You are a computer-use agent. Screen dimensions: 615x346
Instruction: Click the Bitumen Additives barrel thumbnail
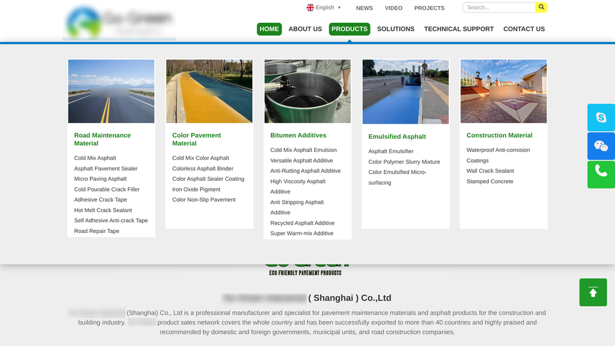(307, 91)
